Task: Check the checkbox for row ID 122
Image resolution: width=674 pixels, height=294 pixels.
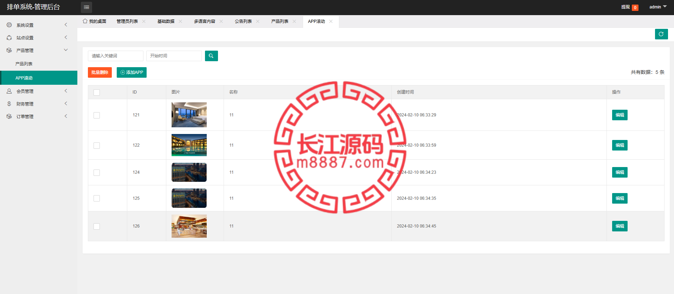Action: click(97, 146)
